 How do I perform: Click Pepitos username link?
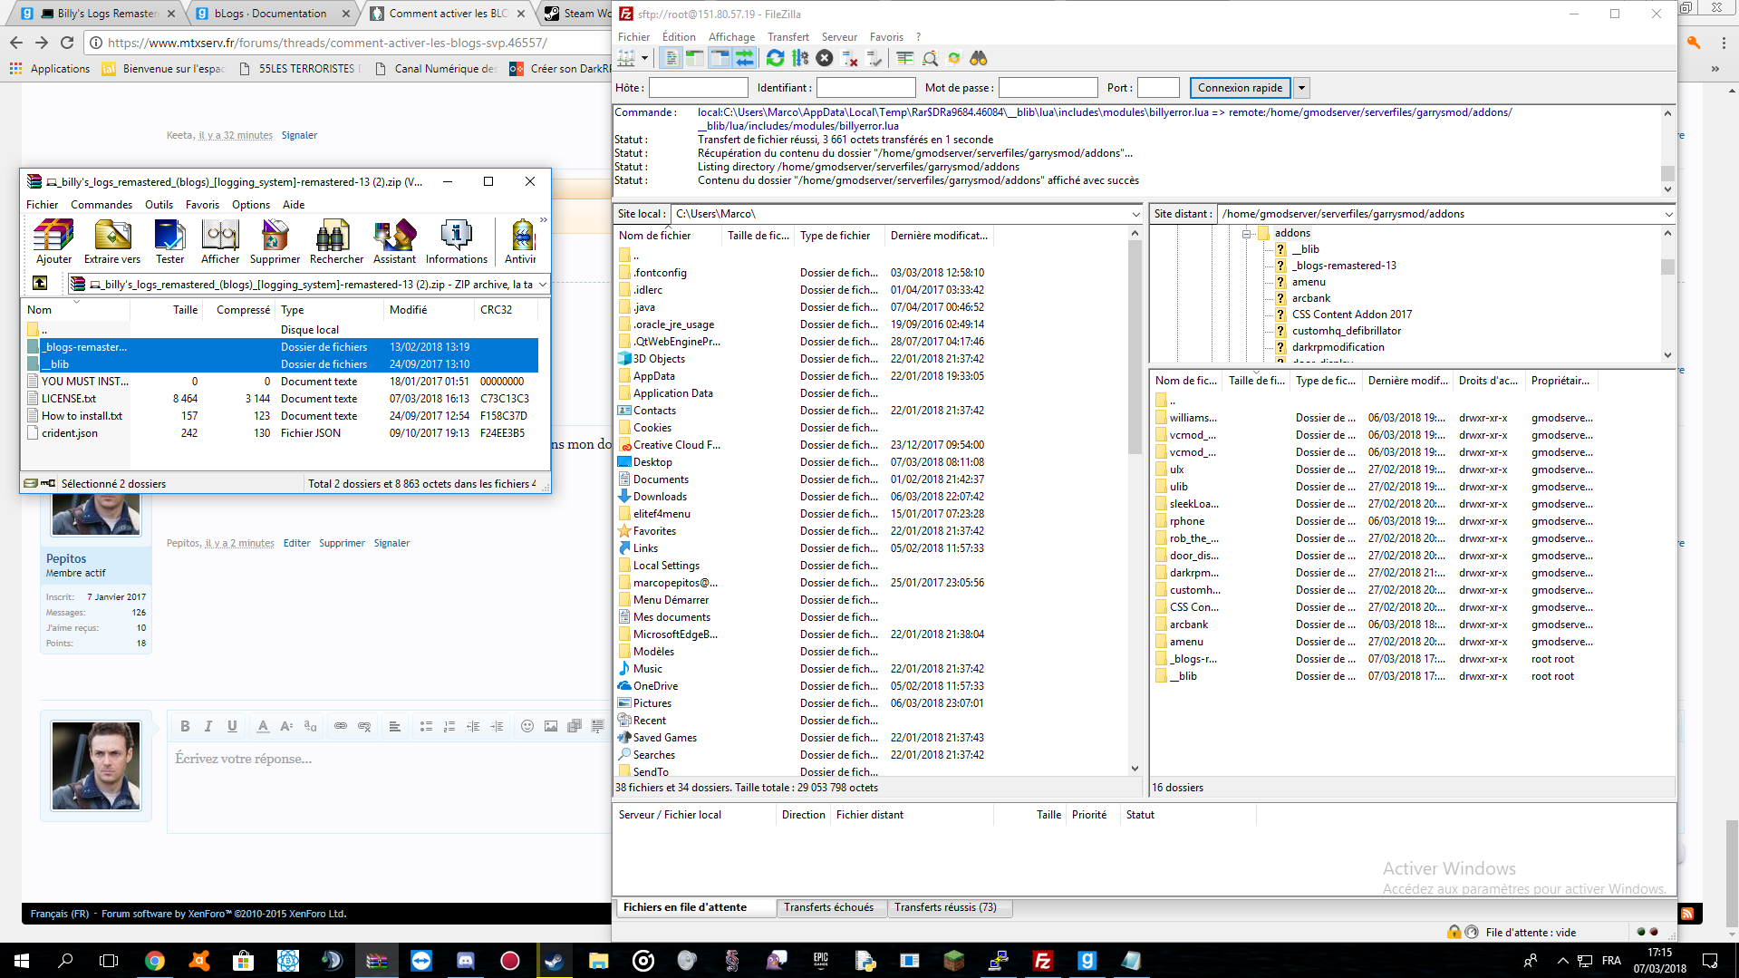pos(66,559)
